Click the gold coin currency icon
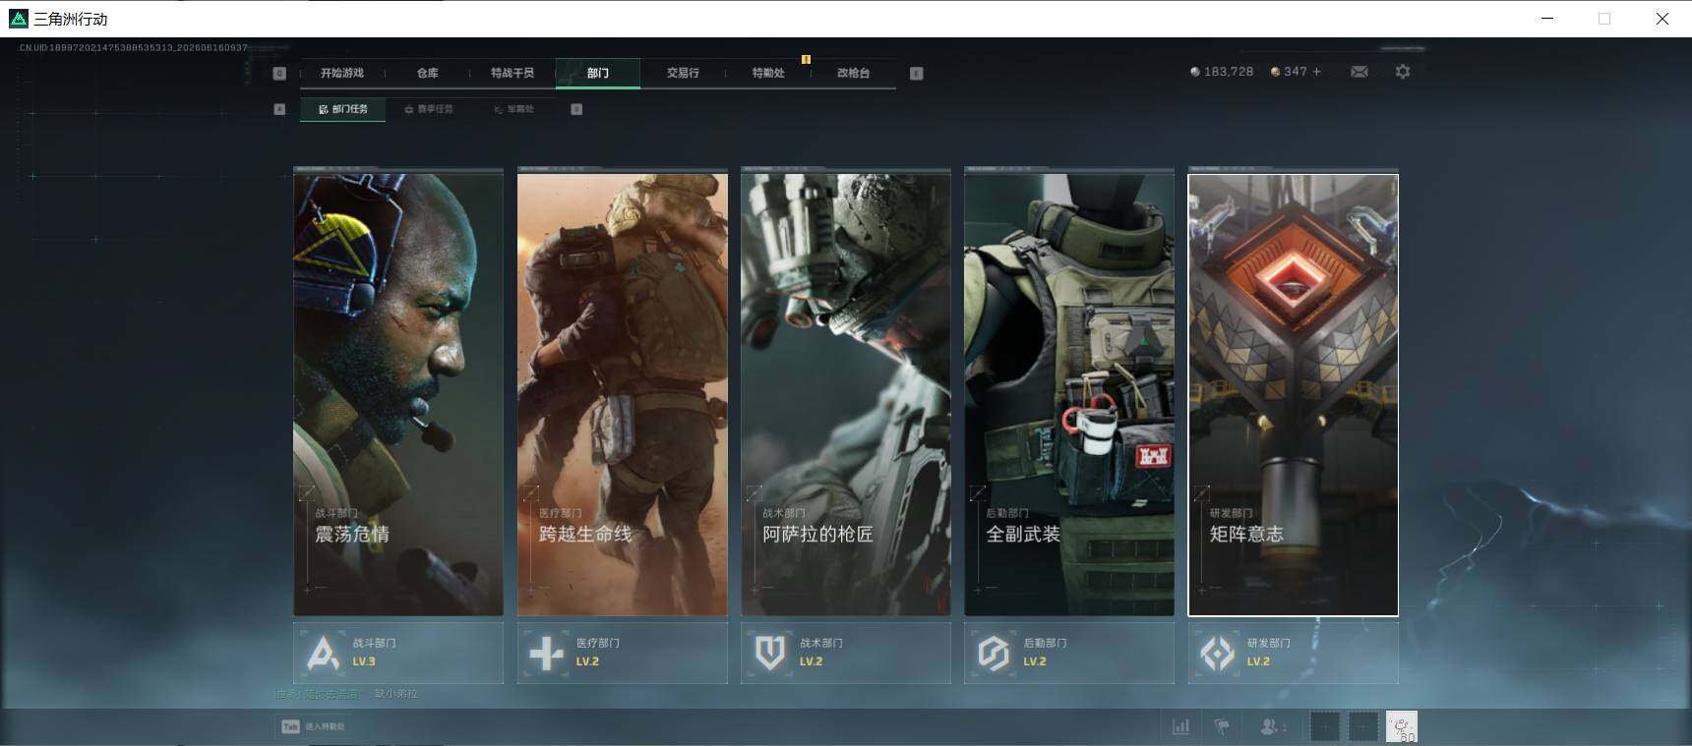 pos(1275,72)
